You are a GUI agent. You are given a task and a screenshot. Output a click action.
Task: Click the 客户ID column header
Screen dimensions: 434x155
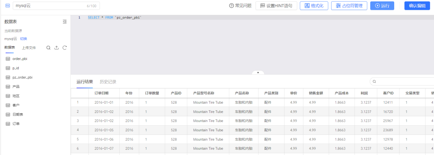click(388, 93)
